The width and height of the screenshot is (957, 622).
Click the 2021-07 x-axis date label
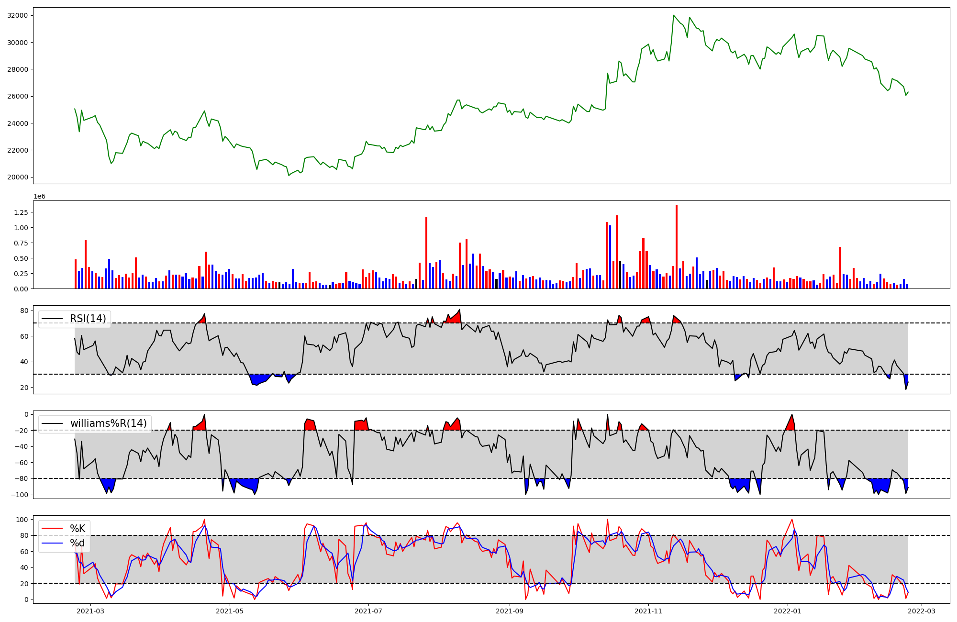[368, 611]
